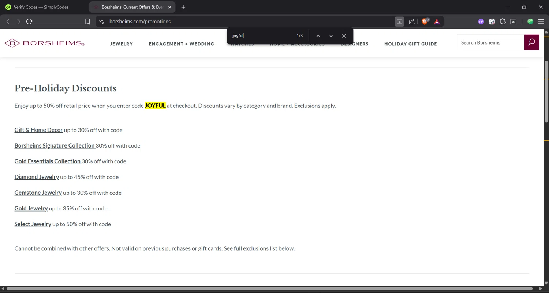The height and width of the screenshot is (293, 549).
Task: Open the Gold Jewelry link
Action: tap(31, 208)
